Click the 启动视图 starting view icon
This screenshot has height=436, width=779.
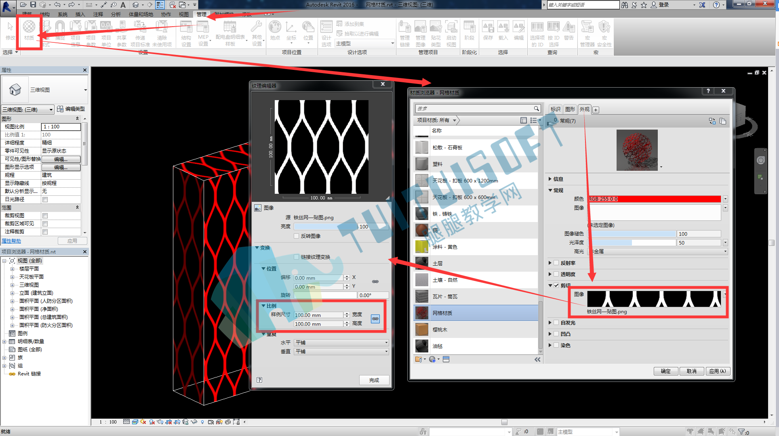coord(451,34)
